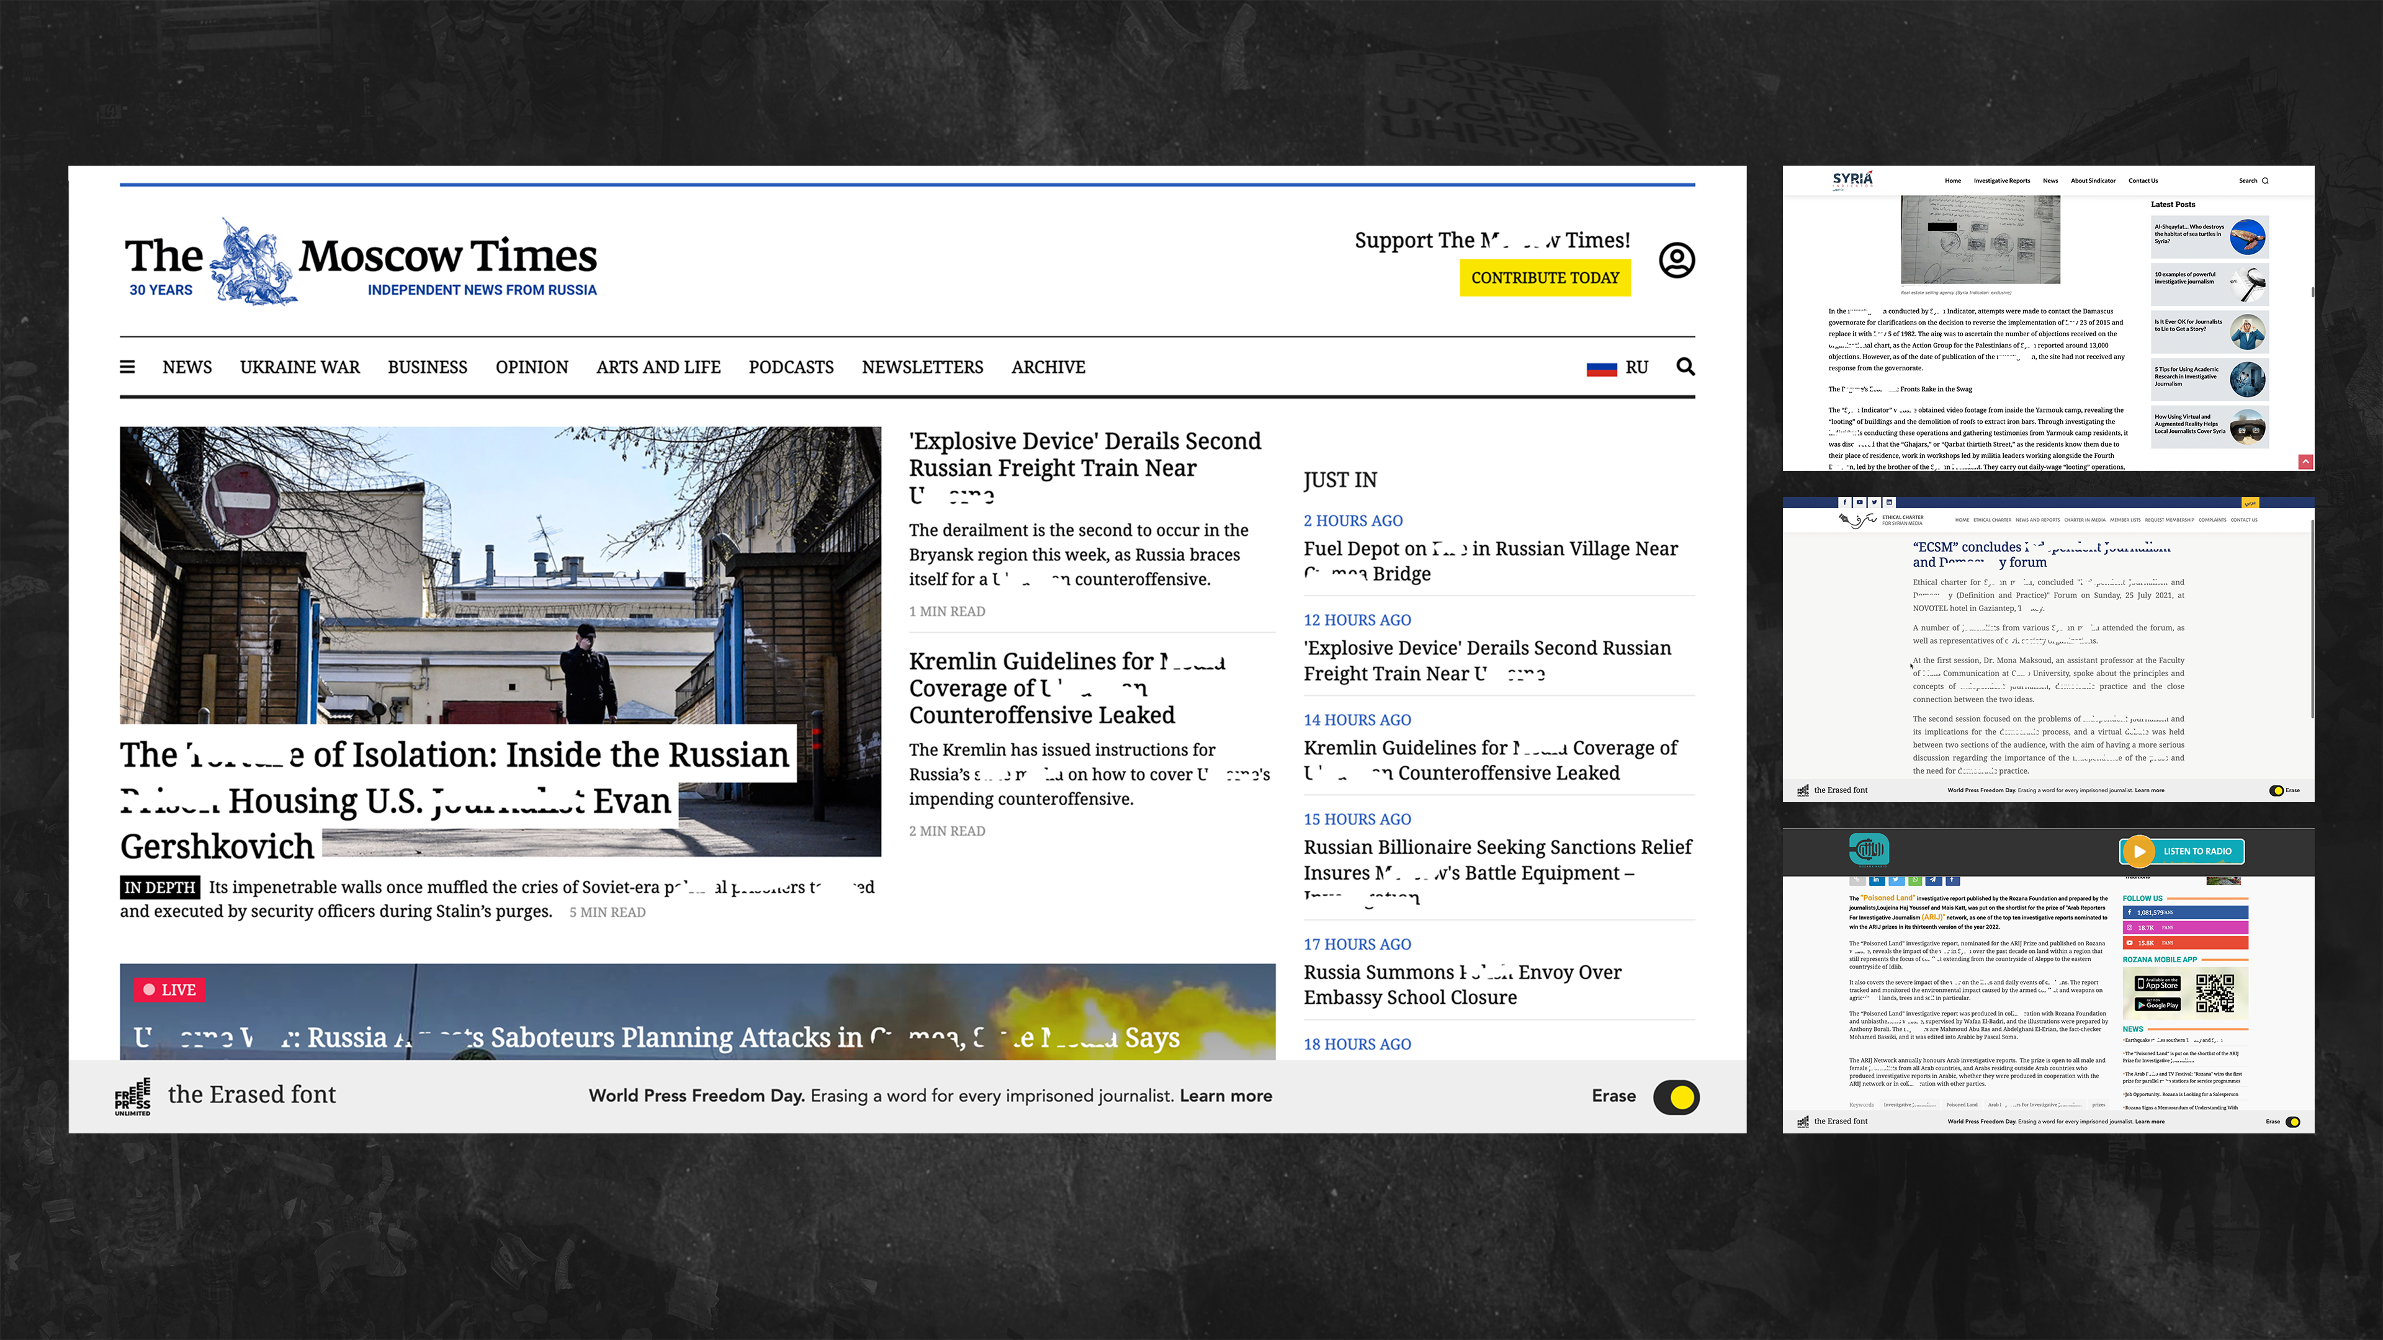Click the Free Press Unlimited logo
The image size is (2383, 1340).
132,1097
